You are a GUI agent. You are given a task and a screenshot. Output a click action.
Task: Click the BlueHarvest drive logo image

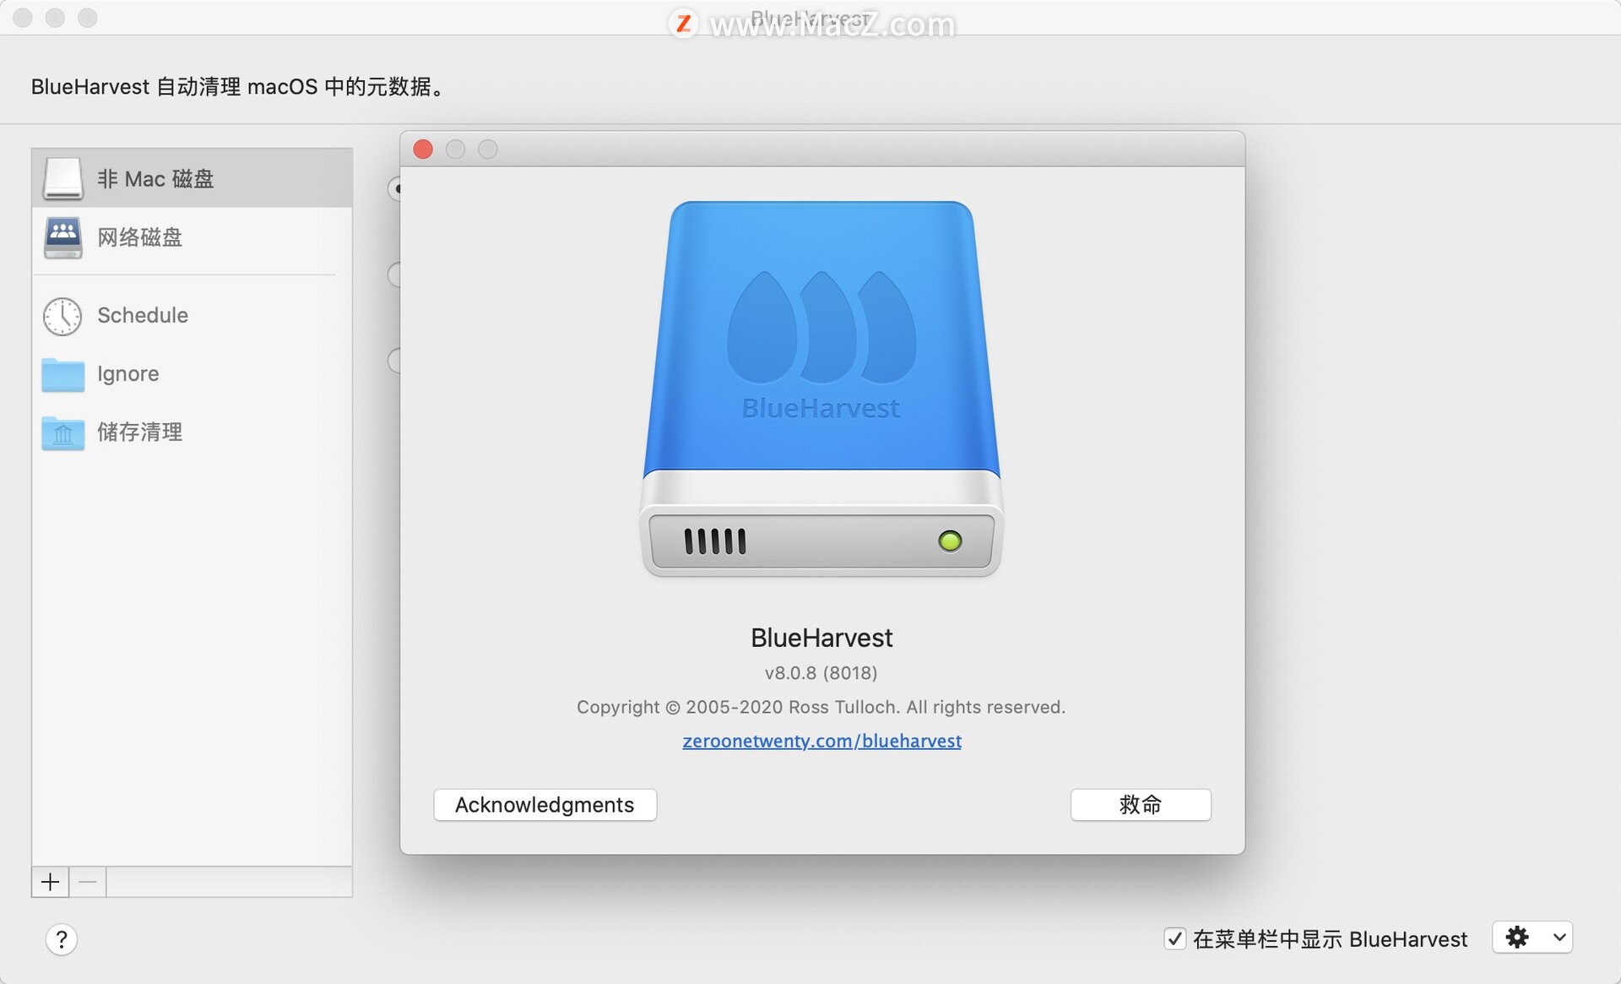click(x=821, y=389)
